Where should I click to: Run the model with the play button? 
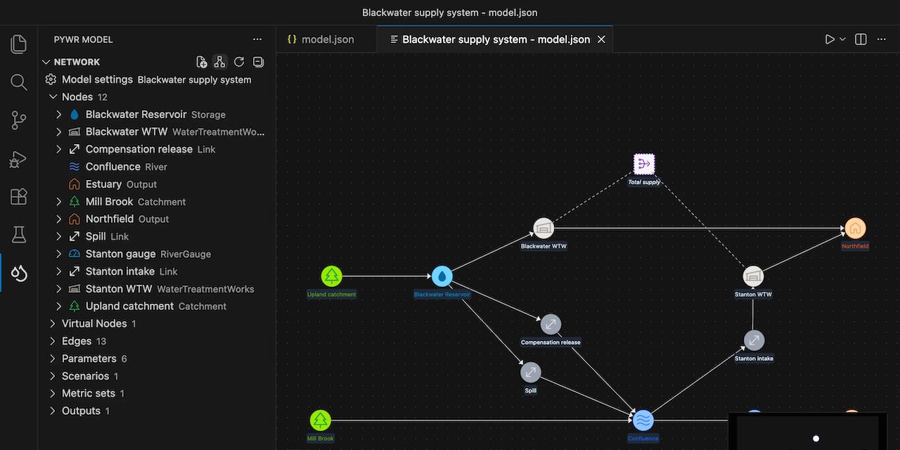pyautogui.click(x=830, y=39)
